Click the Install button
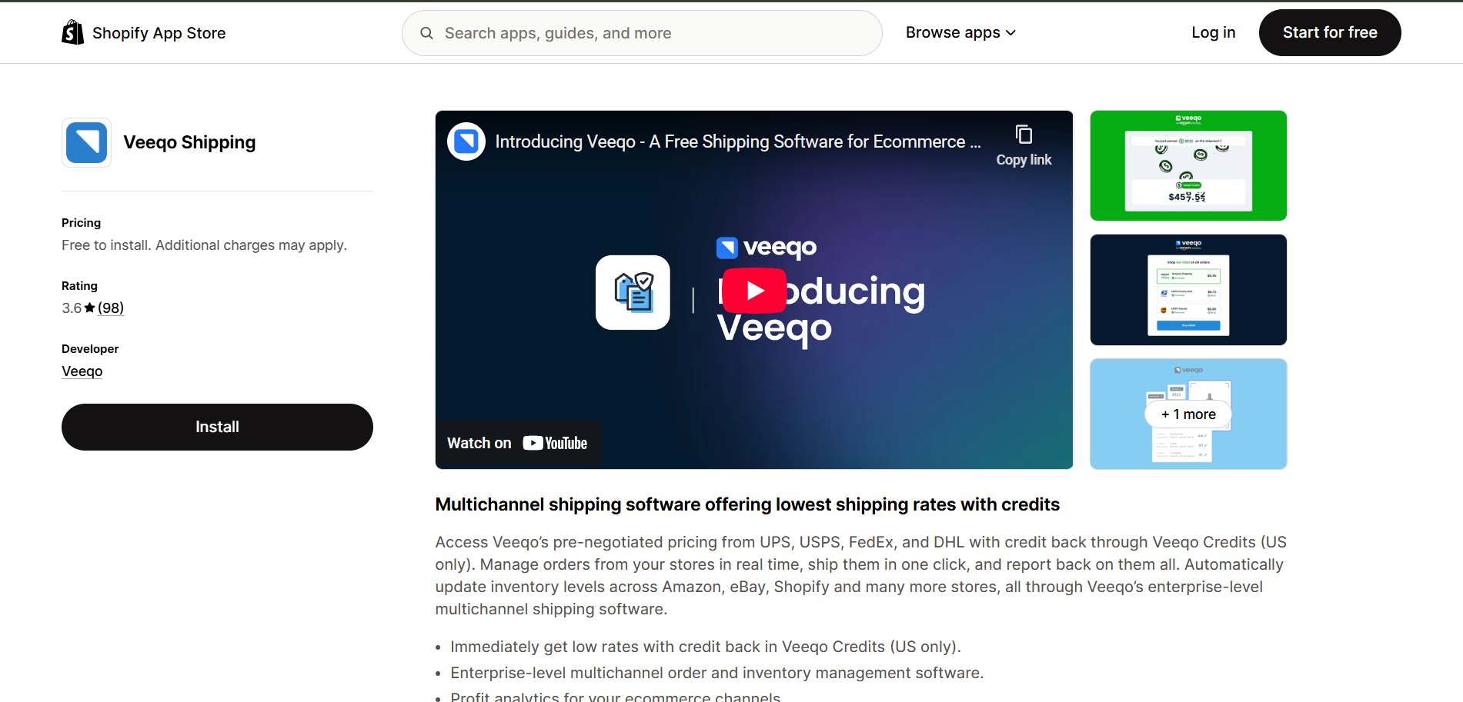1463x702 pixels. point(217,427)
